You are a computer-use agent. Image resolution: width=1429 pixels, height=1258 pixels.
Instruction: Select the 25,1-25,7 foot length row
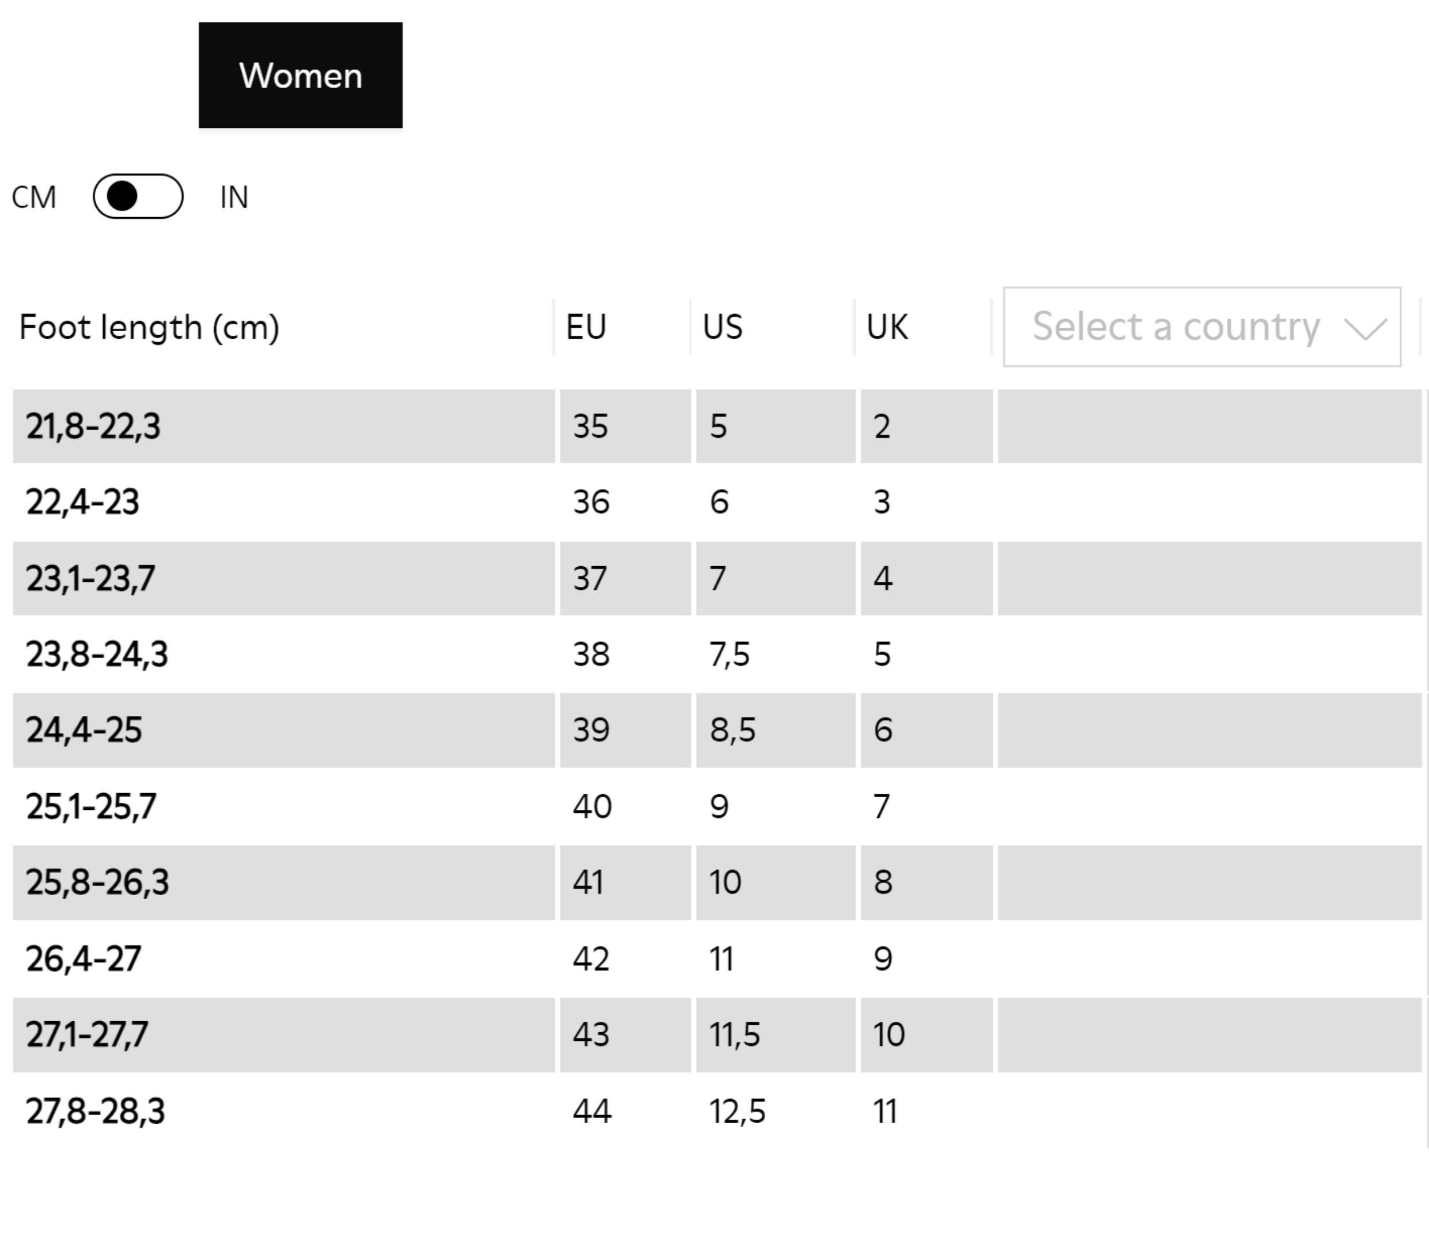91,806
